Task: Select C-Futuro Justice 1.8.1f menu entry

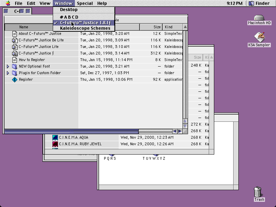Action: click(x=84, y=23)
